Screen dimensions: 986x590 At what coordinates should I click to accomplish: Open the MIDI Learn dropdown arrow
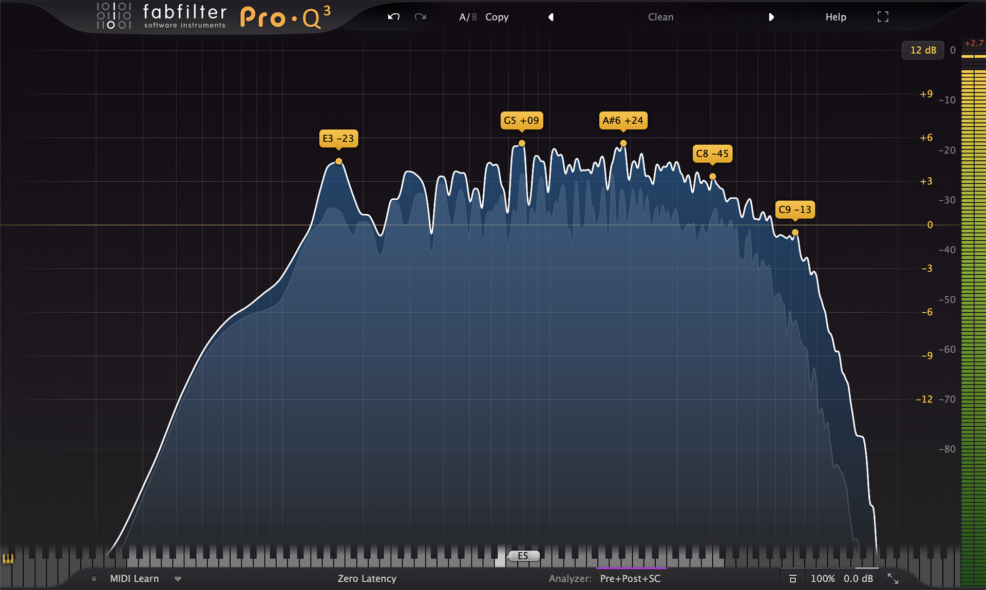coord(178,579)
